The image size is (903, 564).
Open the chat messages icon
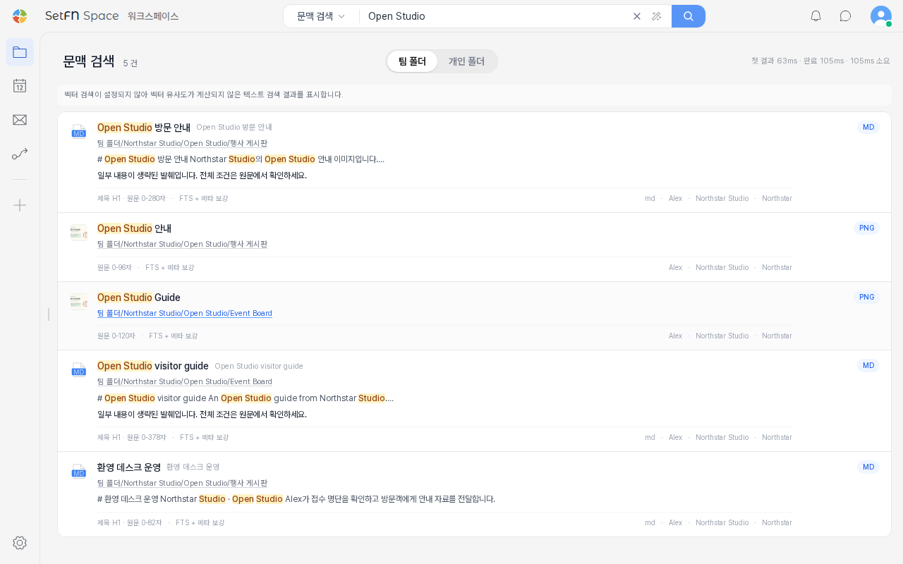(x=845, y=16)
